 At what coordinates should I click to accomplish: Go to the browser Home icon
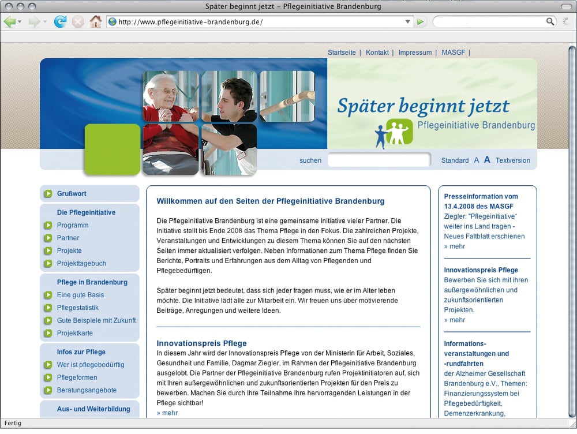click(96, 21)
